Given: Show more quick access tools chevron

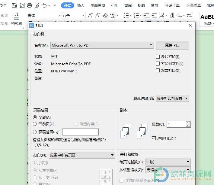Looking at the screenshot, I should (55, 5).
